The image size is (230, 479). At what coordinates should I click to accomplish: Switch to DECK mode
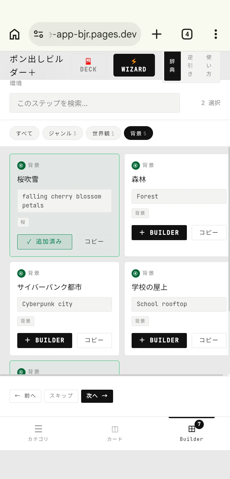click(x=88, y=65)
